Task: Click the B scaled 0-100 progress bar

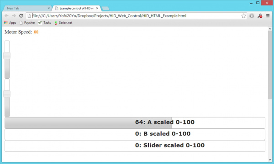Action: [x=135, y=134]
